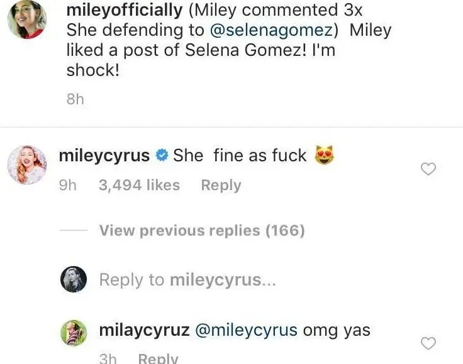Reply to the mileycyrus comment
Viewport: 463px width, 364px height.
coord(221,185)
